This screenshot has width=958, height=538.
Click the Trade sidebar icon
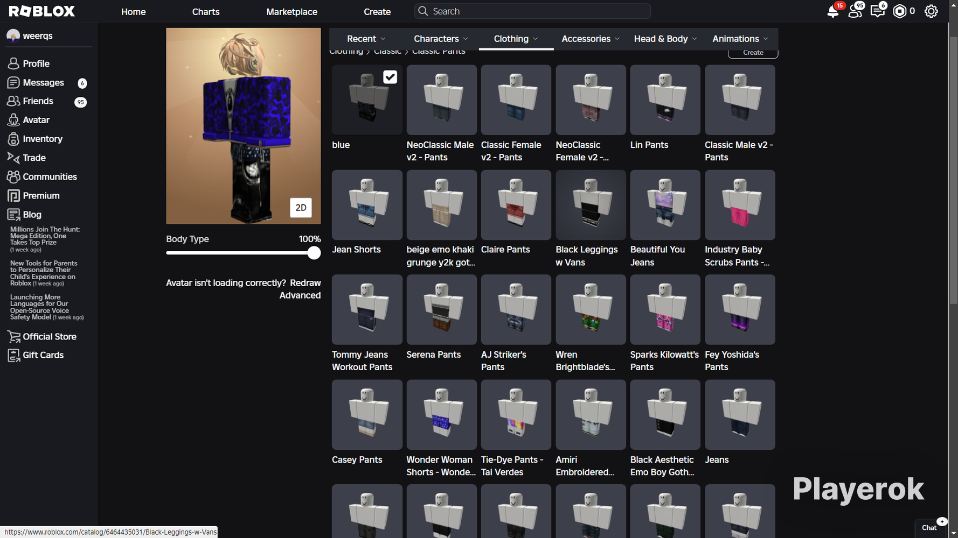click(x=13, y=158)
